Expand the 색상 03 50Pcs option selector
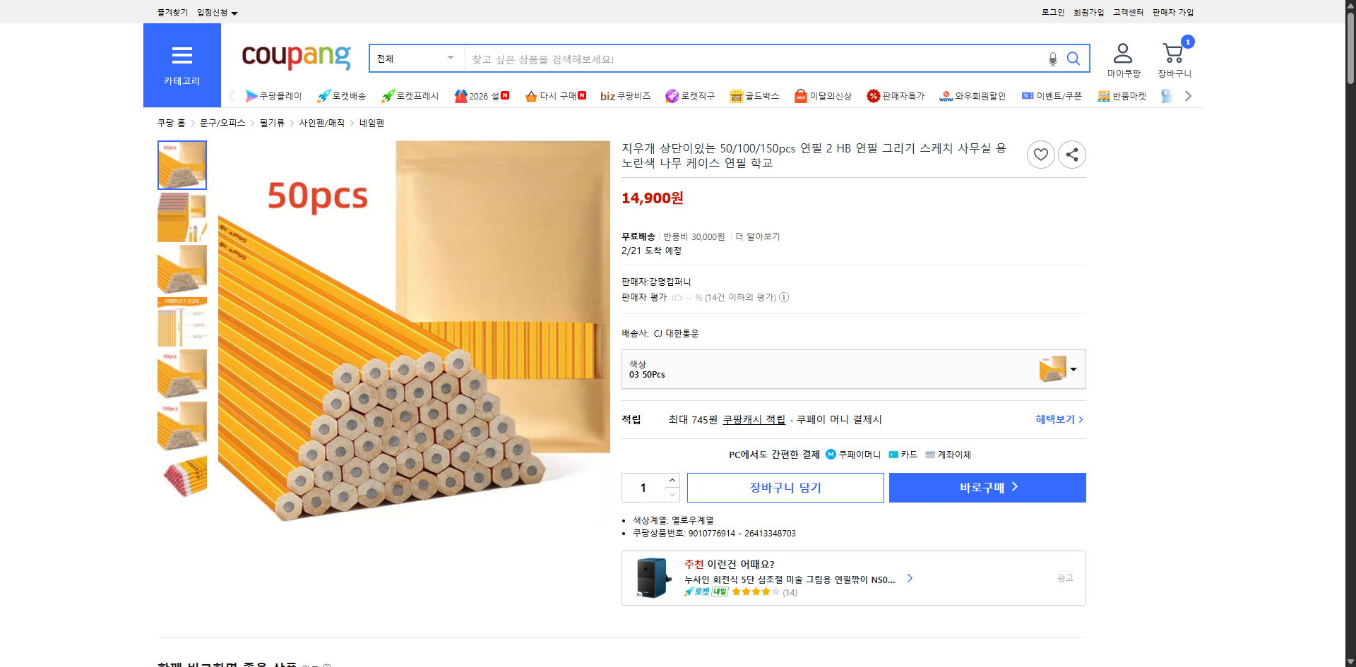The width and height of the screenshot is (1356, 667). click(x=1073, y=368)
